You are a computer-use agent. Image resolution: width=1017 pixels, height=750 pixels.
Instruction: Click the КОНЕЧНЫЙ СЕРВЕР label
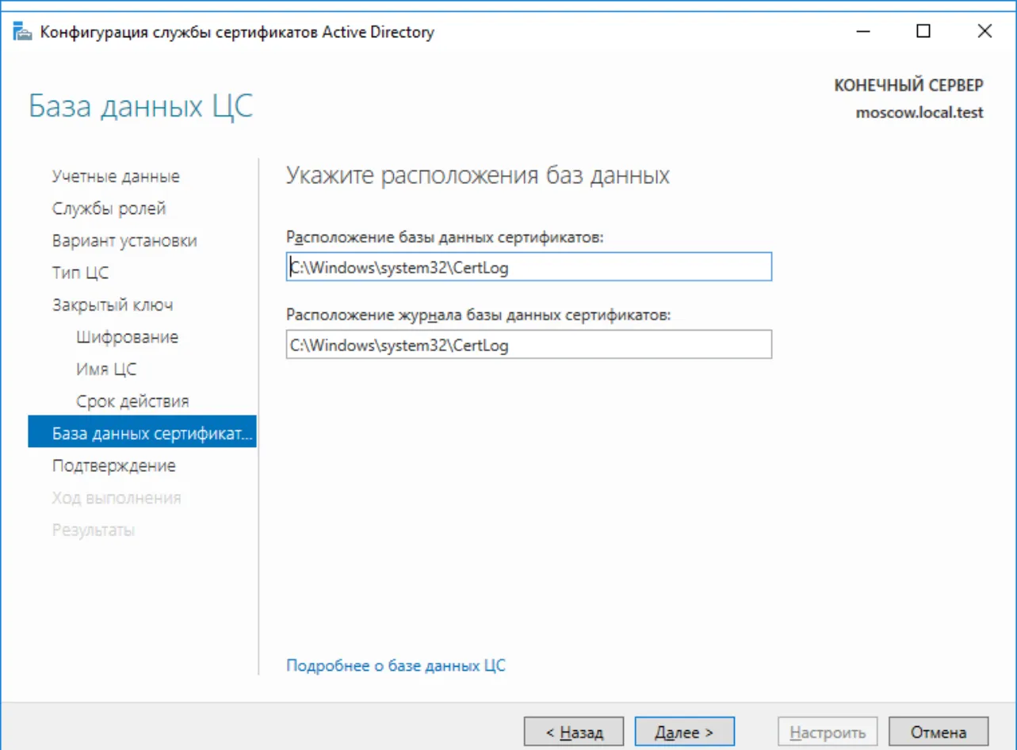(909, 85)
